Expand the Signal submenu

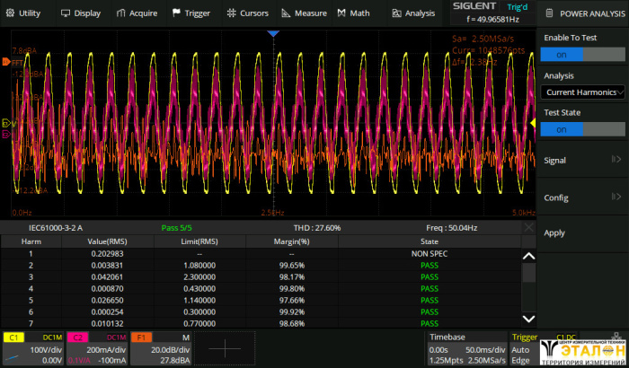coord(580,160)
